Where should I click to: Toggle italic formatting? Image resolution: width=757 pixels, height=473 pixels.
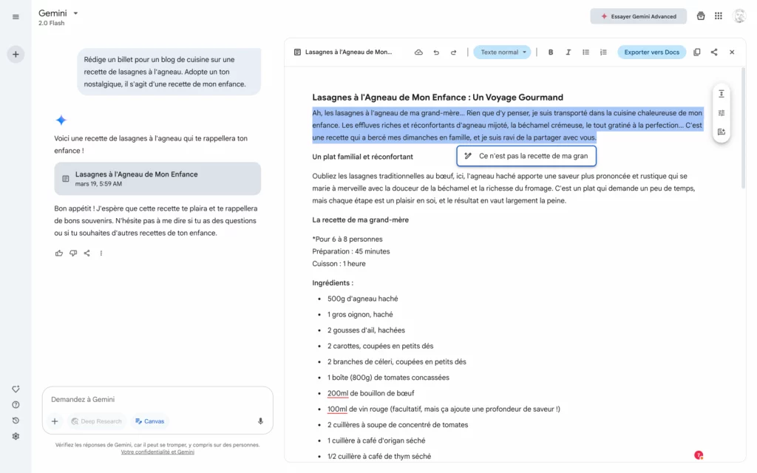click(568, 52)
